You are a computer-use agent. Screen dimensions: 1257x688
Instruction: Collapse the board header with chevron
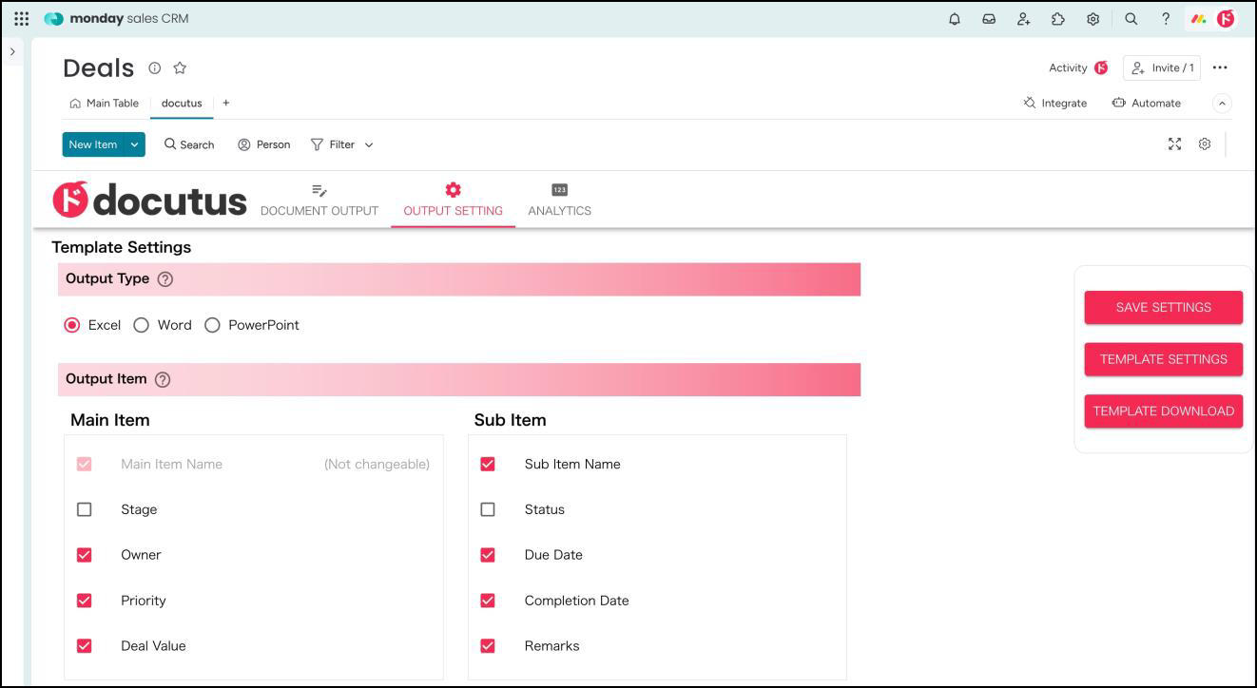click(x=1223, y=104)
